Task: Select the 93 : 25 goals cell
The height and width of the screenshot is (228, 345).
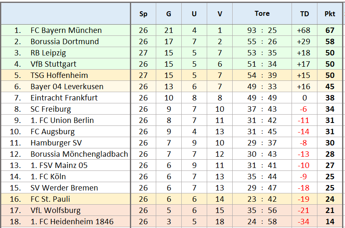Action: tap(262, 30)
